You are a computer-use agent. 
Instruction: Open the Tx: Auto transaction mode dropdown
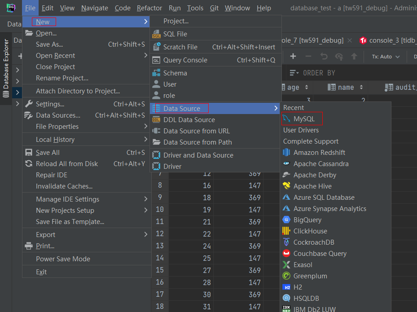[x=386, y=57]
